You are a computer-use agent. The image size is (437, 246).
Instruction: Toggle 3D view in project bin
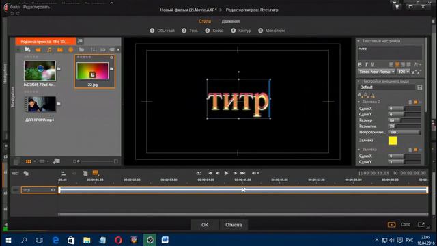[103, 50]
